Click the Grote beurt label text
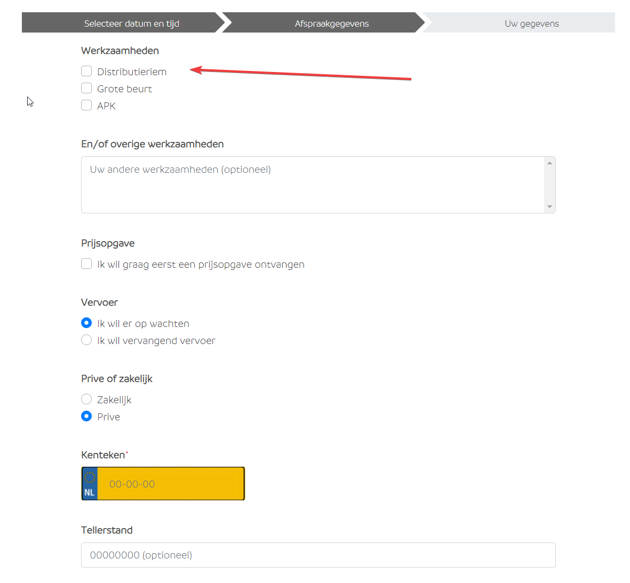The image size is (630, 583). 124,89
